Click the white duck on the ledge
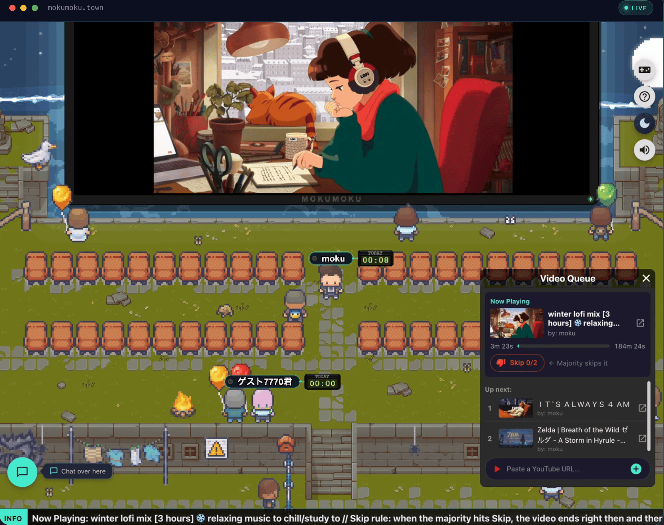 click(x=39, y=154)
